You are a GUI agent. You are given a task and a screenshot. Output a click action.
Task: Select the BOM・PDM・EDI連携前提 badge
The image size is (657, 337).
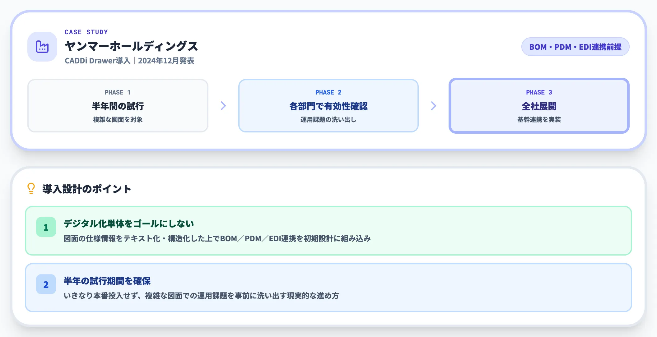(x=575, y=47)
